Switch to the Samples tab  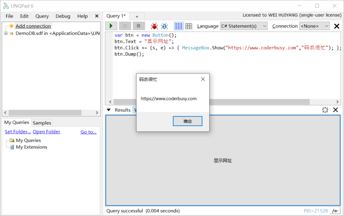[42, 123]
